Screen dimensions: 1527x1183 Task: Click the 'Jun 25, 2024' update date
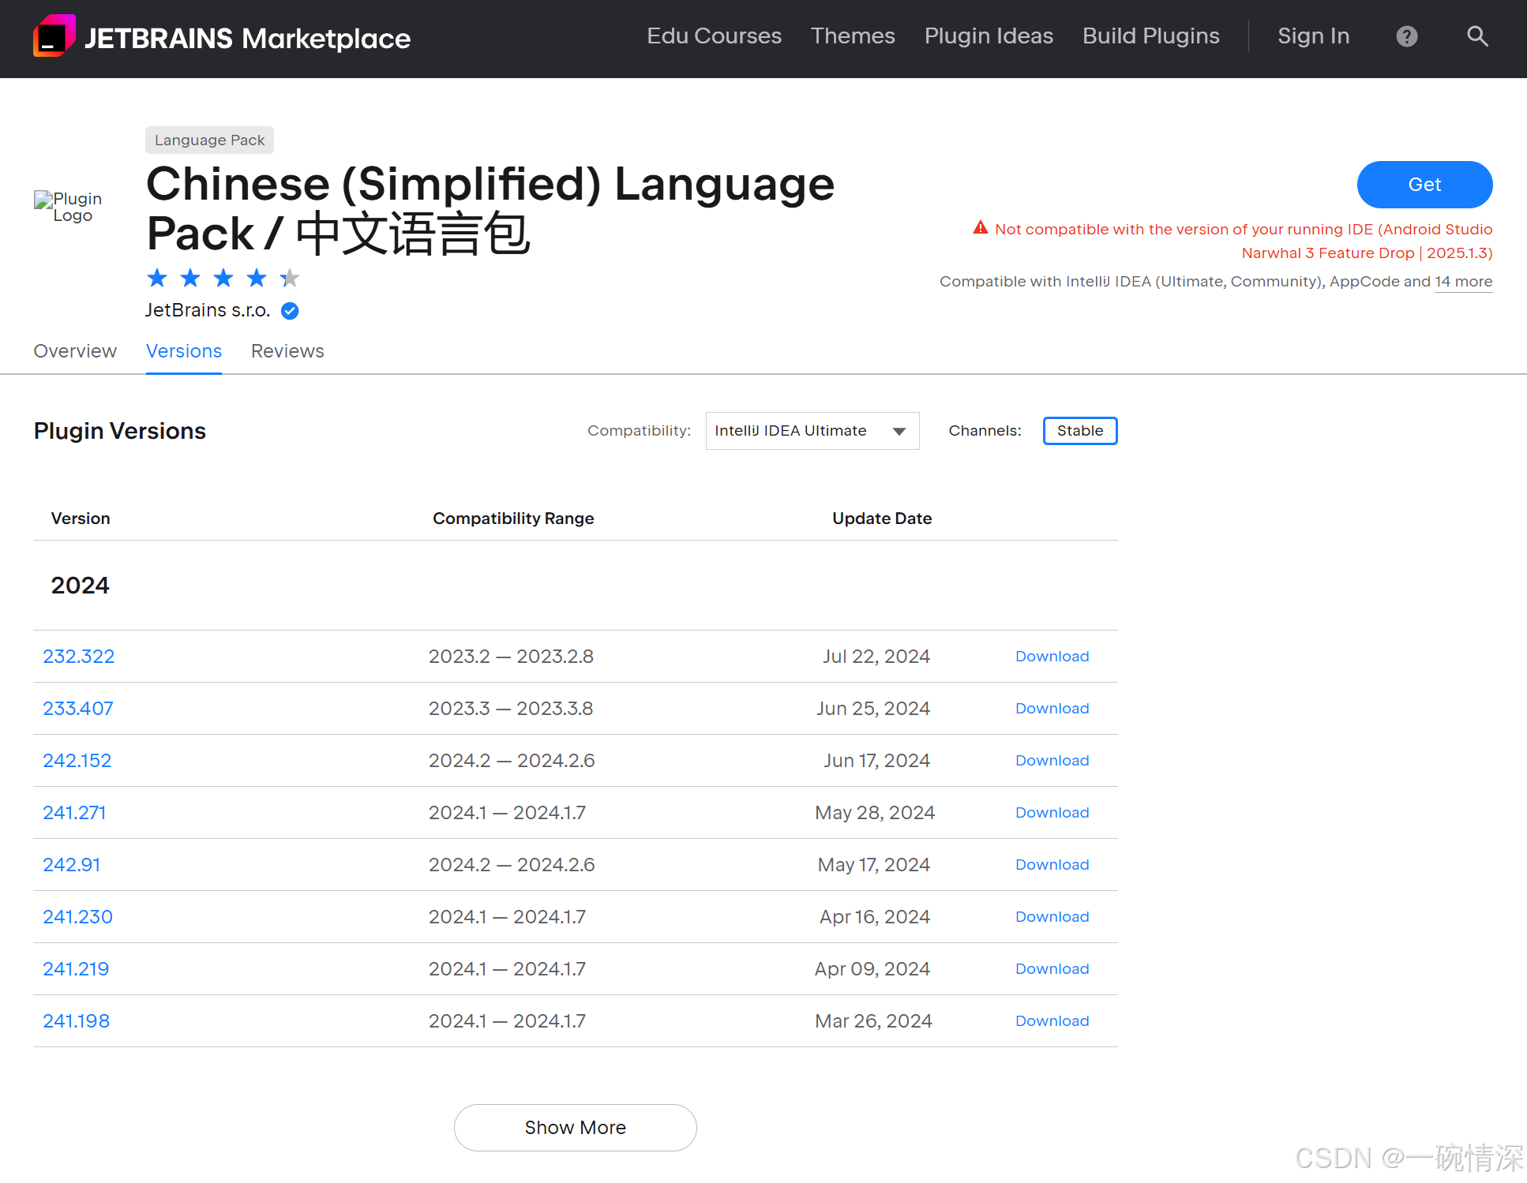click(x=873, y=709)
